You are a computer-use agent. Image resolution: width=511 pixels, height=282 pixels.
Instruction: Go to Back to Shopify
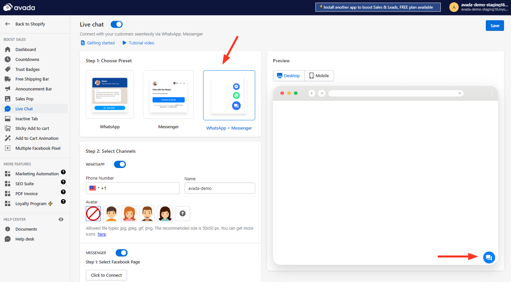30,24
